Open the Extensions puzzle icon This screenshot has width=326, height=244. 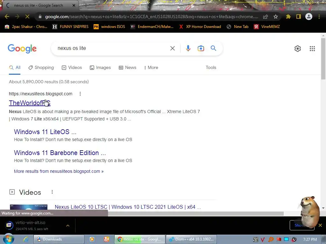point(288,17)
